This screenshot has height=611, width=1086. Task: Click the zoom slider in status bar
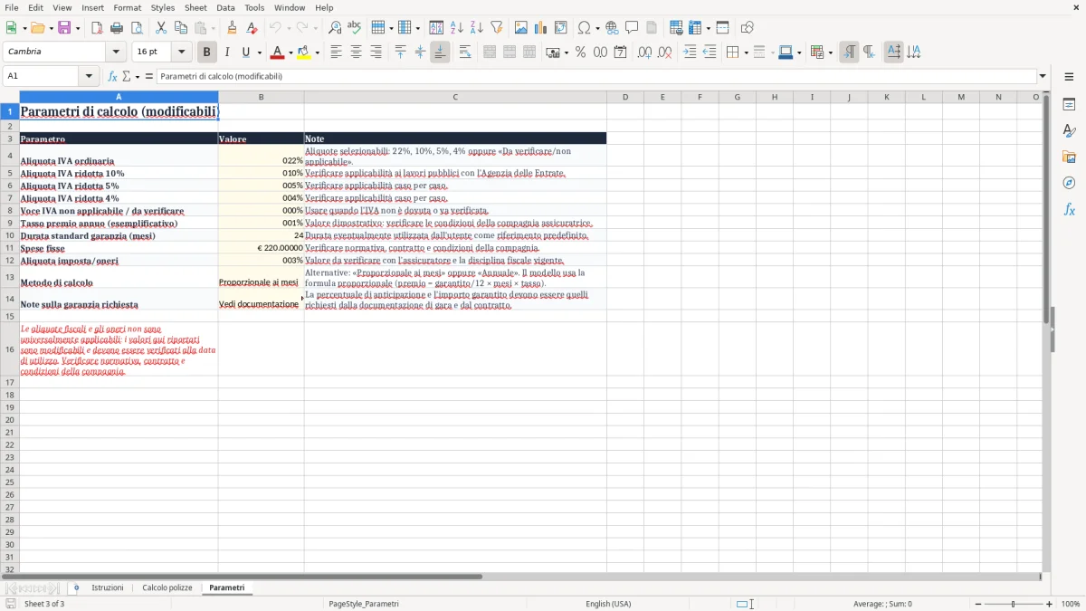pos(1014,604)
